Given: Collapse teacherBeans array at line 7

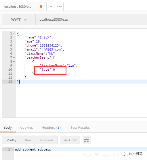Looking at the screenshot, I should 14,57.
